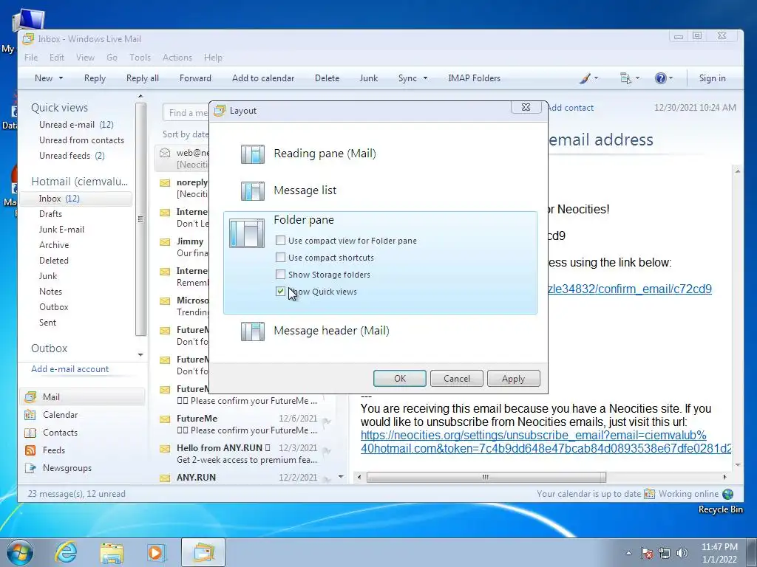
Task: Open Windows Explorer folder taskbar icon
Action: click(112, 553)
